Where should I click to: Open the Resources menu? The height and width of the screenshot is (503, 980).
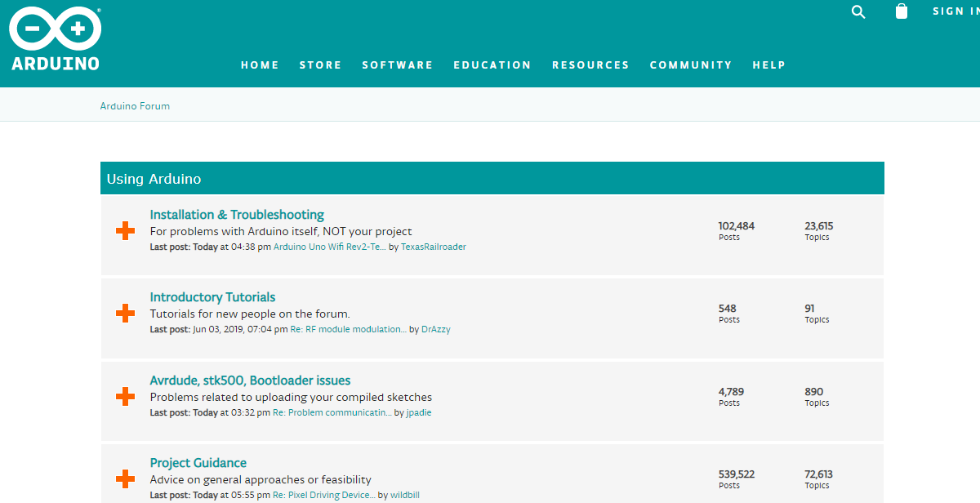click(x=590, y=65)
